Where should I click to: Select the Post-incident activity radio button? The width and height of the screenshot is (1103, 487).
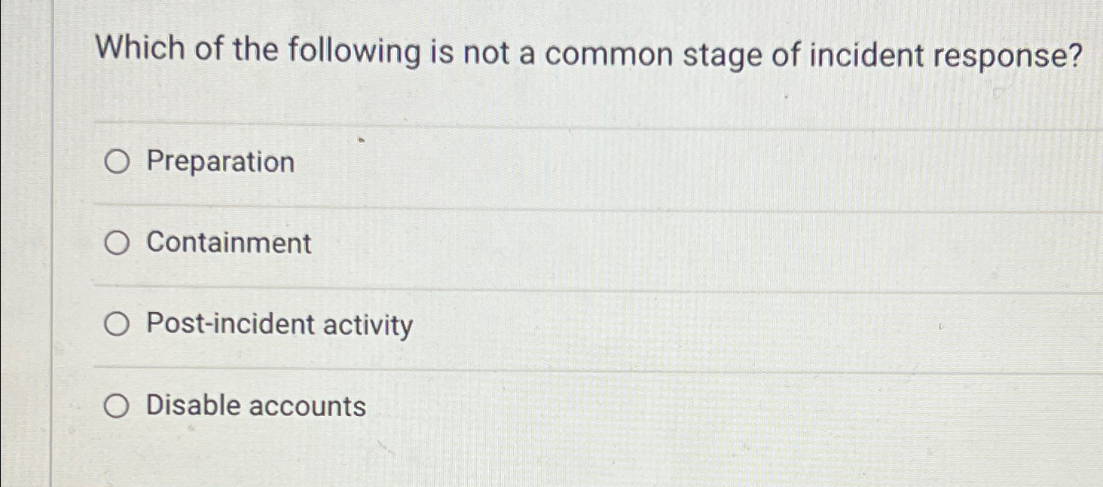click(x=117, y=324)
